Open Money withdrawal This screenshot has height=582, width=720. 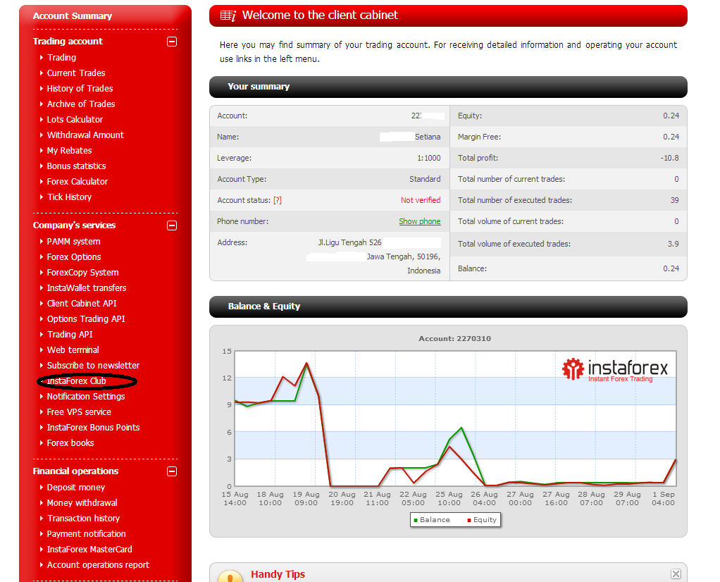point(82,503)
